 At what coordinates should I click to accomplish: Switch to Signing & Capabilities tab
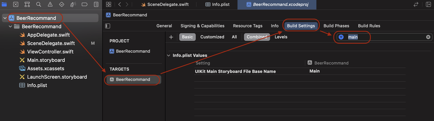click(x=203, y=26)
